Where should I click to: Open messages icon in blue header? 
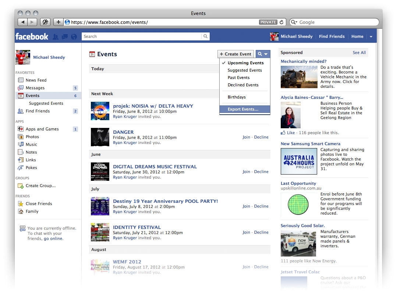tap(65, 37)
